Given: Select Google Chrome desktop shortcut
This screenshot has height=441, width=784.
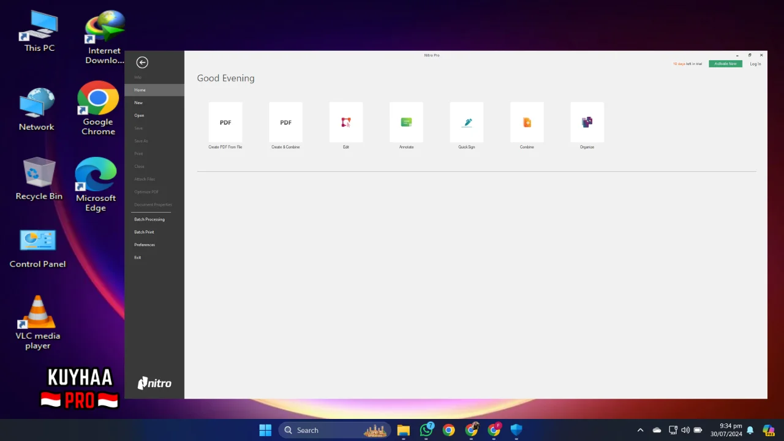Looking at the screenshot, I should (98, 108).
